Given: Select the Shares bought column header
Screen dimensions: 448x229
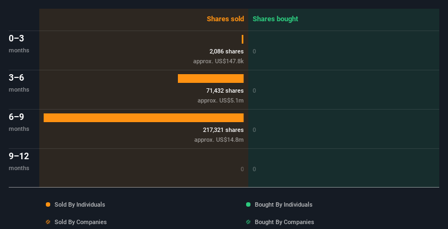Looking at the screenshot, I should coord(275,19).
